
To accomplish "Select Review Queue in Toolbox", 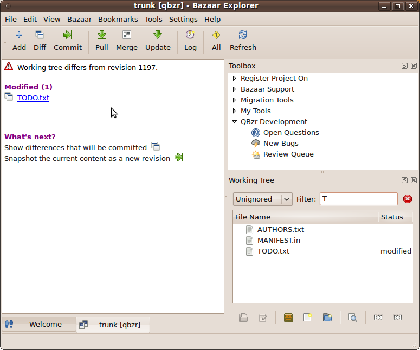I will click(288, 154).
